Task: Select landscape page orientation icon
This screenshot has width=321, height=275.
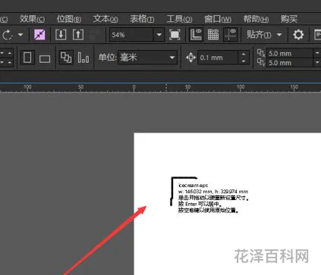Action: [45, 59]
